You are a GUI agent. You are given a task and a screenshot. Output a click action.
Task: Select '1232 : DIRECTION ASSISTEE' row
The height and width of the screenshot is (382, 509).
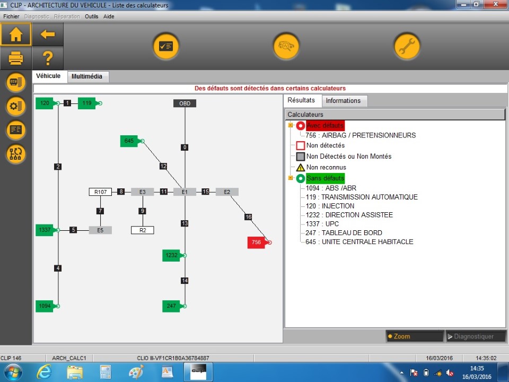[x=349, y=215]
